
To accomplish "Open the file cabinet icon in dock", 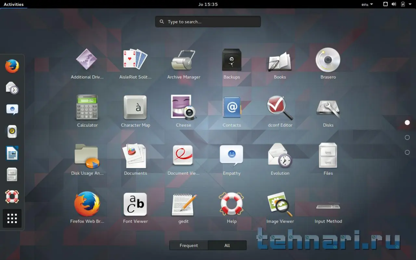I will (12, 175).
